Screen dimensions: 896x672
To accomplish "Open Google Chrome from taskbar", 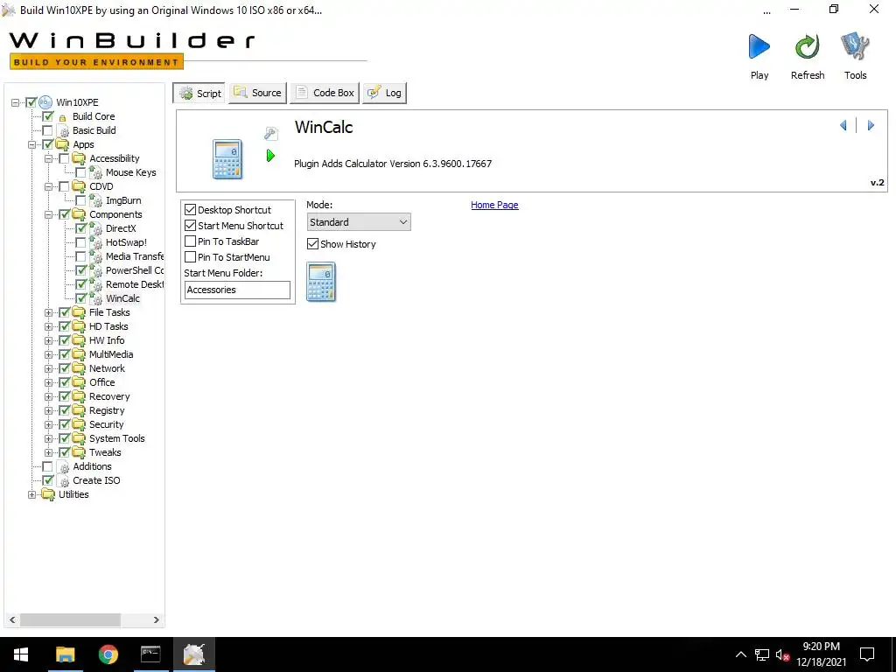I will click(108, 654).
